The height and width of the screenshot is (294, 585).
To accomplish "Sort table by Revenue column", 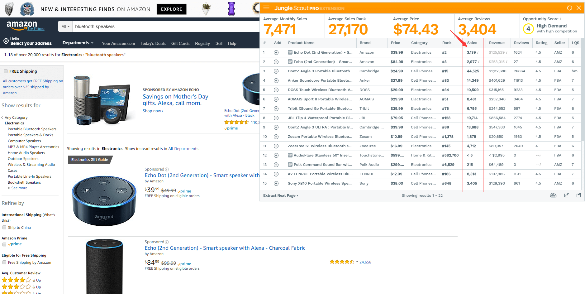I will click(497, 43).
